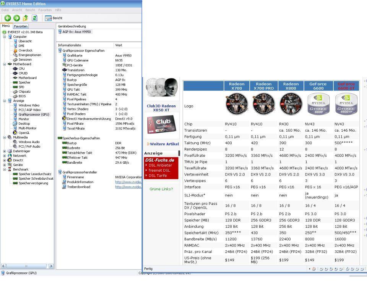Collapse the Multimedia tree node

point(5,137)
